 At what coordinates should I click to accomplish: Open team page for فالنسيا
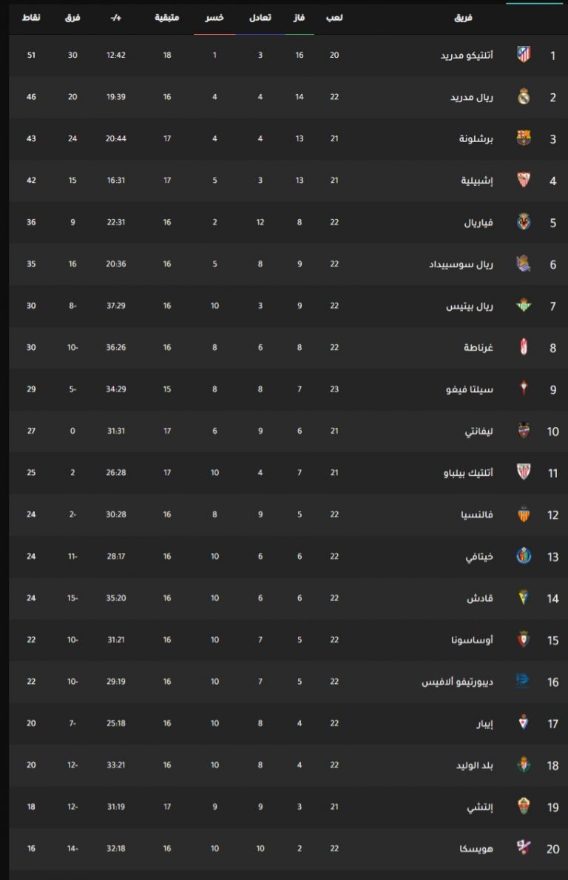click(476, 514)
